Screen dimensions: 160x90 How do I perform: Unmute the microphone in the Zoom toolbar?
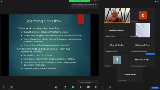click(4, 87)
